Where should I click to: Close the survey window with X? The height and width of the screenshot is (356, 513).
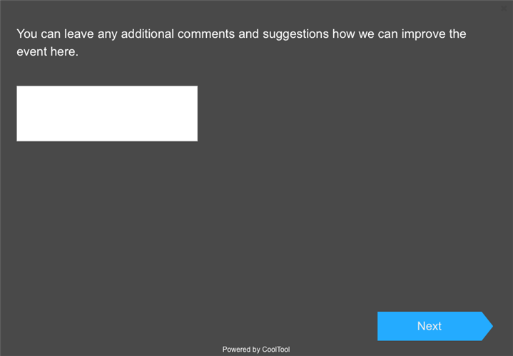504,8
